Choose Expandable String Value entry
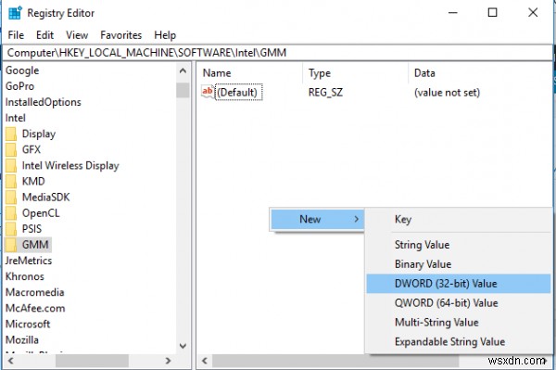Screen dimensions: 556x370 pyautogui.click(x=458, y=342)
